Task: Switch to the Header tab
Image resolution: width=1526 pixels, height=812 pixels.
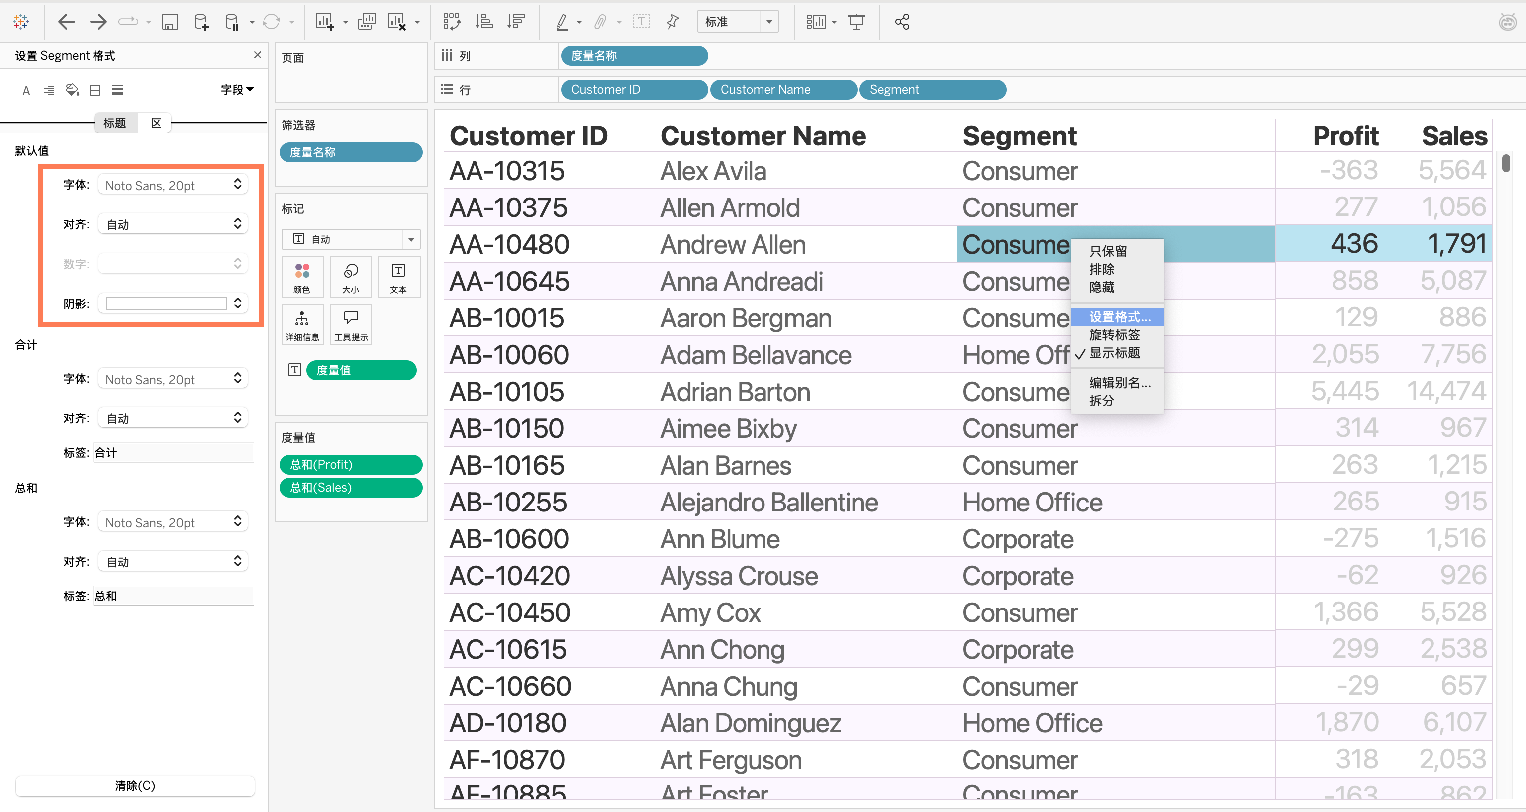Action: coord(115,123)
